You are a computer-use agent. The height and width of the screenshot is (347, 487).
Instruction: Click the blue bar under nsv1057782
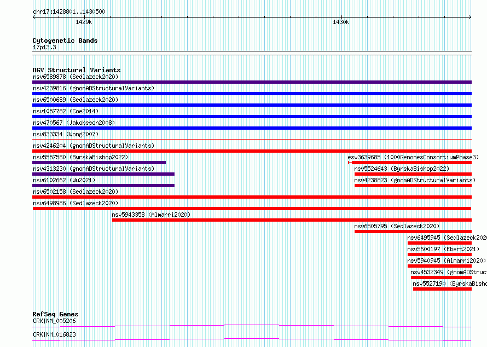click(252, 117)
